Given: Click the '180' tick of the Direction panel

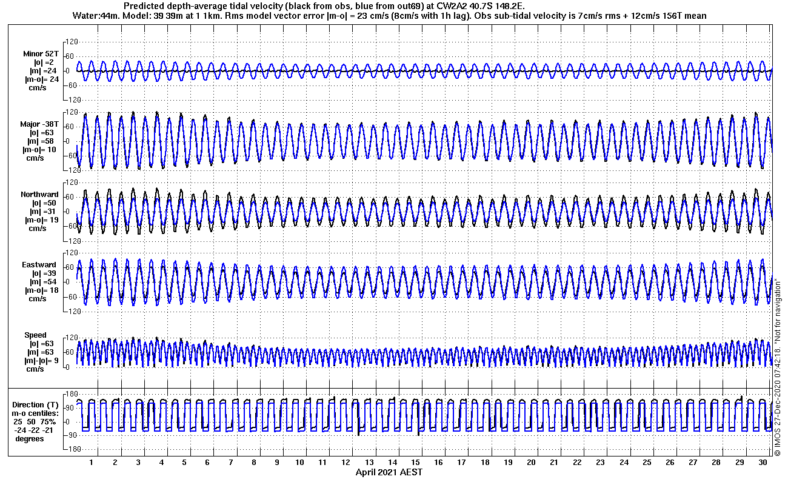Looking at the screenshot, I should click(x=73, y=394).
